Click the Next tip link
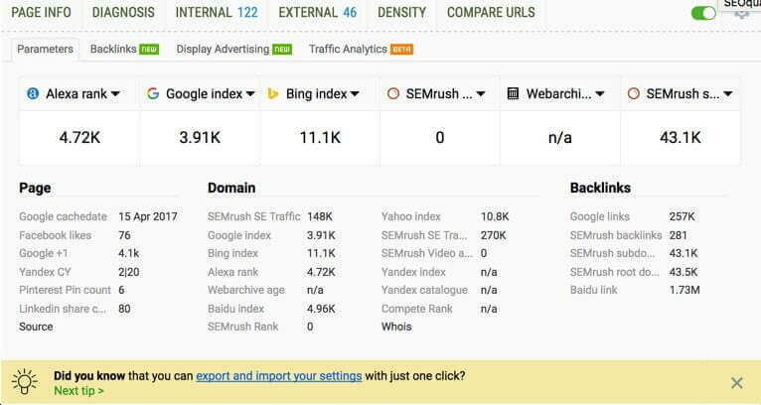The height and width of the screenshot is (405, 761). (78, 391)
